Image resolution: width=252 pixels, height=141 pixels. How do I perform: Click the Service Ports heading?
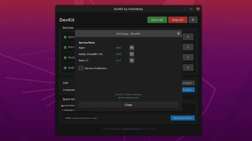[87, 43]
